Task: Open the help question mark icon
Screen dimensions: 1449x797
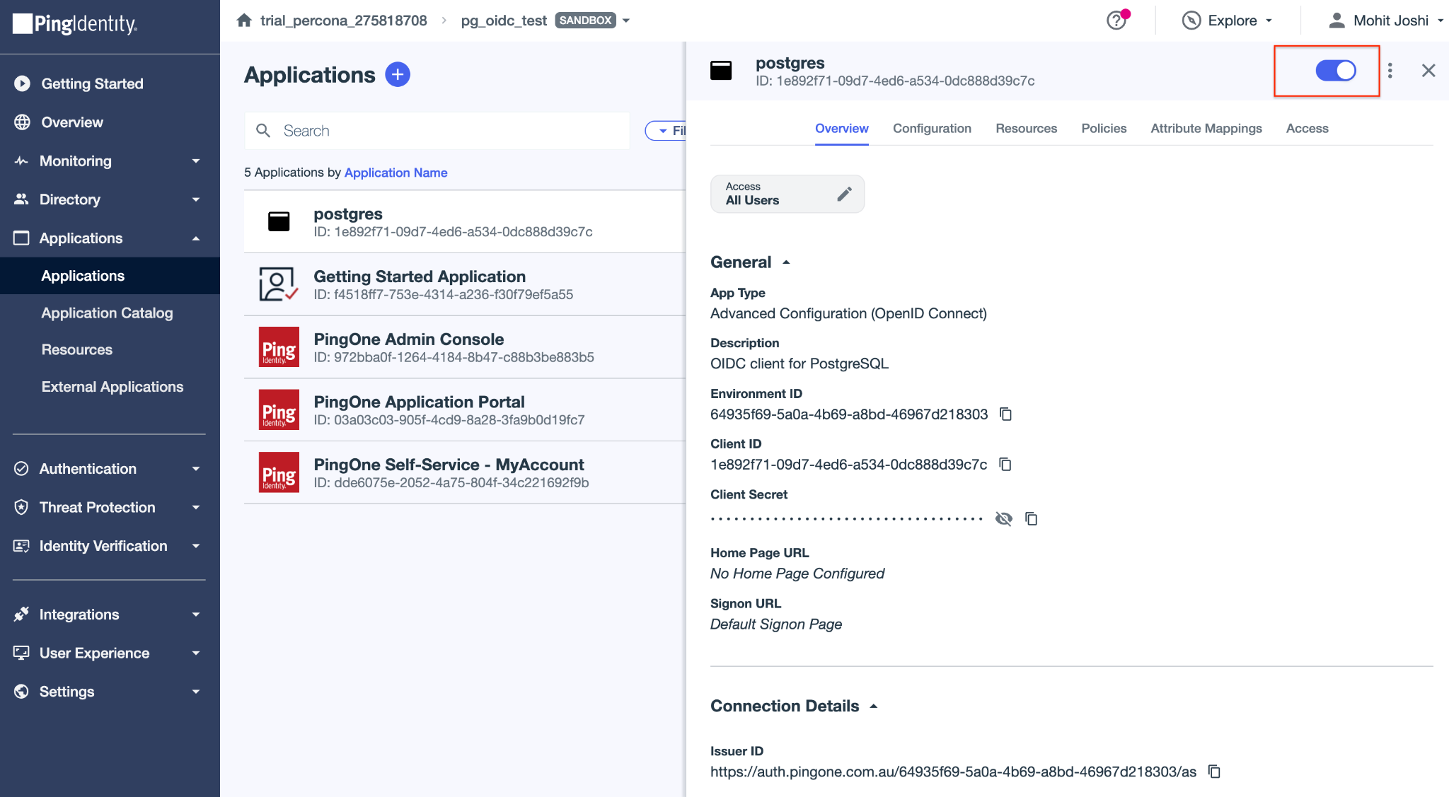Action: 1116,21
